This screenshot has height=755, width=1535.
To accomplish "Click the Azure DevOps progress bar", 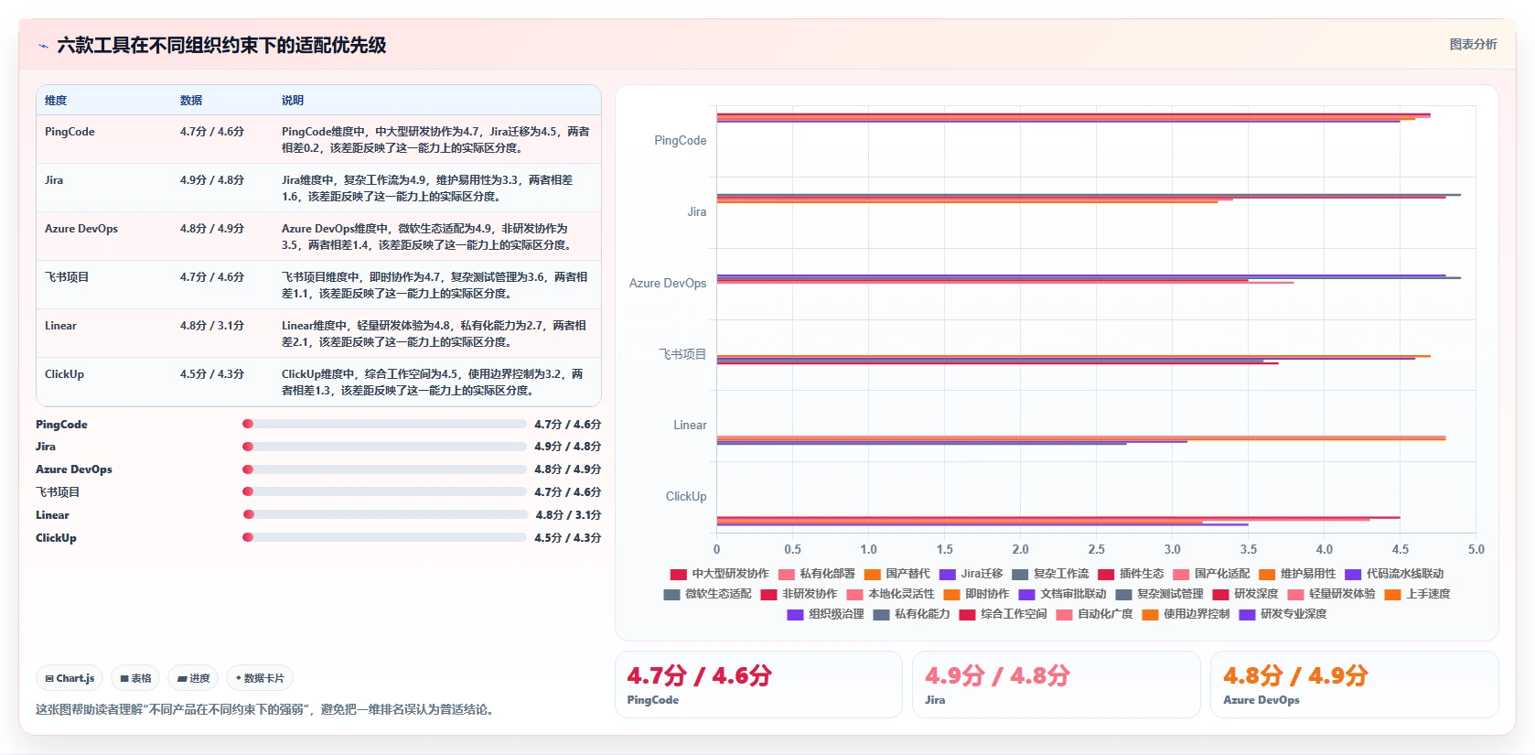I will point(384,469).
